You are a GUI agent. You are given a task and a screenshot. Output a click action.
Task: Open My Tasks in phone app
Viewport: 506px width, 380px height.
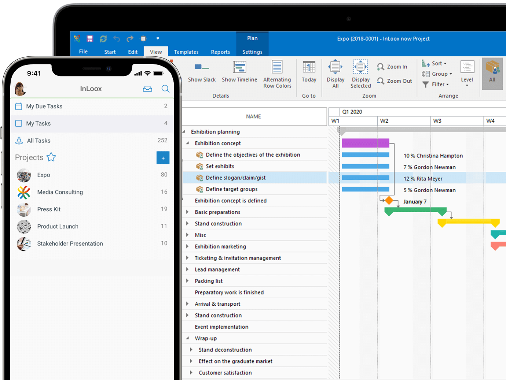point(92,123)
